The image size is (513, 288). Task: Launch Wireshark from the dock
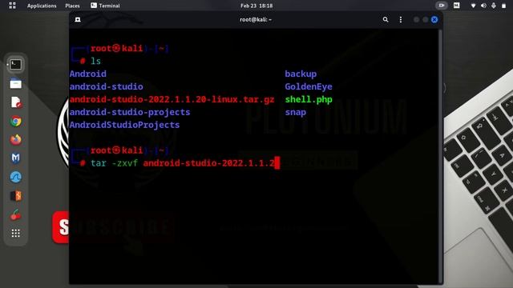pyautogui.click(x=15, y=177)
